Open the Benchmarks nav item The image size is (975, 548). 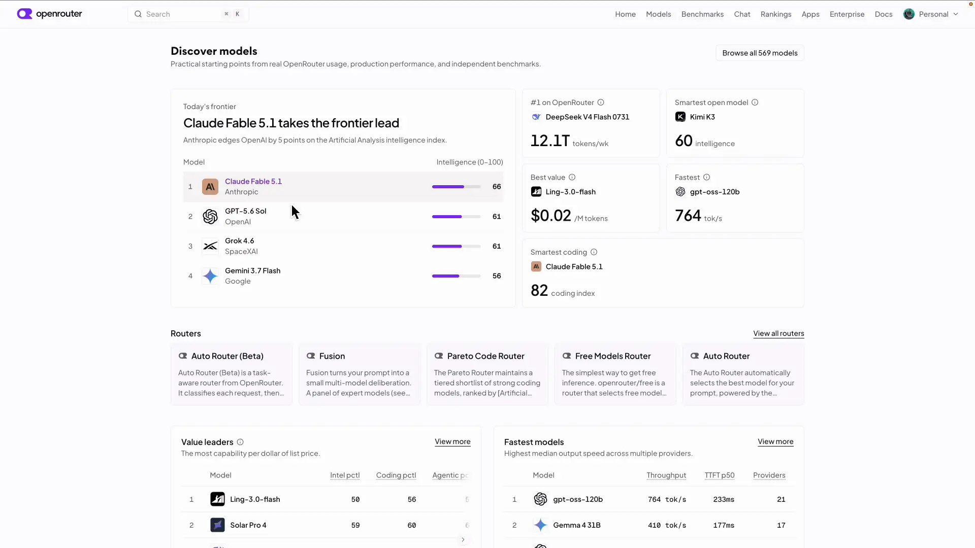coord(702,14)
